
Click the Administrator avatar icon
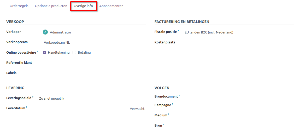click(x=45, y=32)
